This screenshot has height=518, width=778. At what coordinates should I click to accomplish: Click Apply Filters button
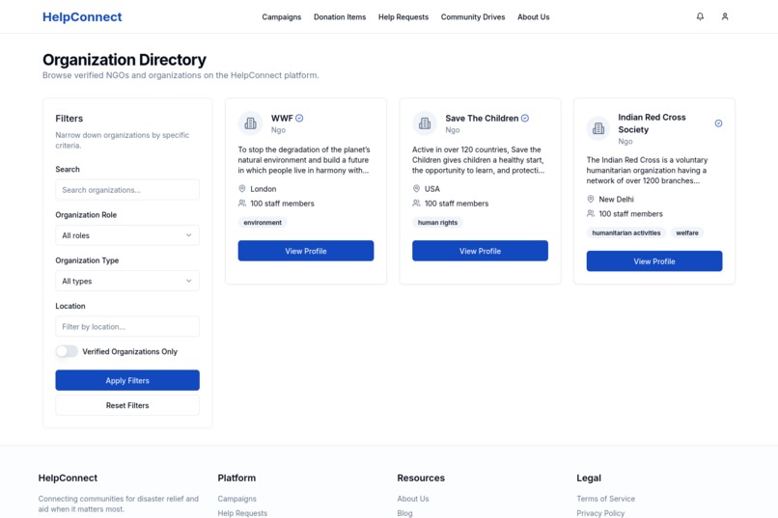pyautogui.click(x=127, y=380)
